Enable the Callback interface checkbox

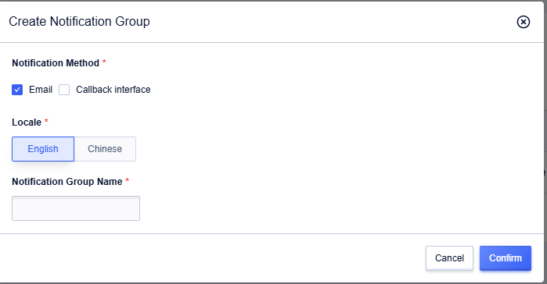point(64,90)
